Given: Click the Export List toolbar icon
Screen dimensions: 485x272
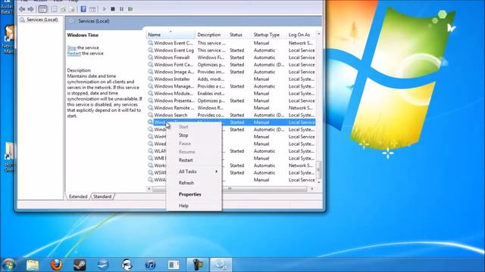Looking at the screenshot, I should coord(72,9).
